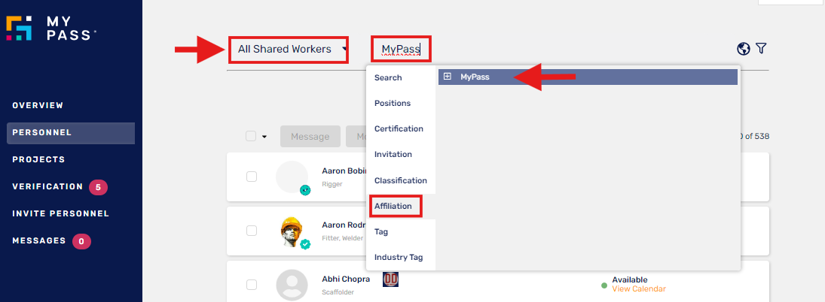Screen dimensions: 825x302
Task: Click Abhi Chopra's default avatar icon
Action: pyautogui.click(x=292, y=285)
